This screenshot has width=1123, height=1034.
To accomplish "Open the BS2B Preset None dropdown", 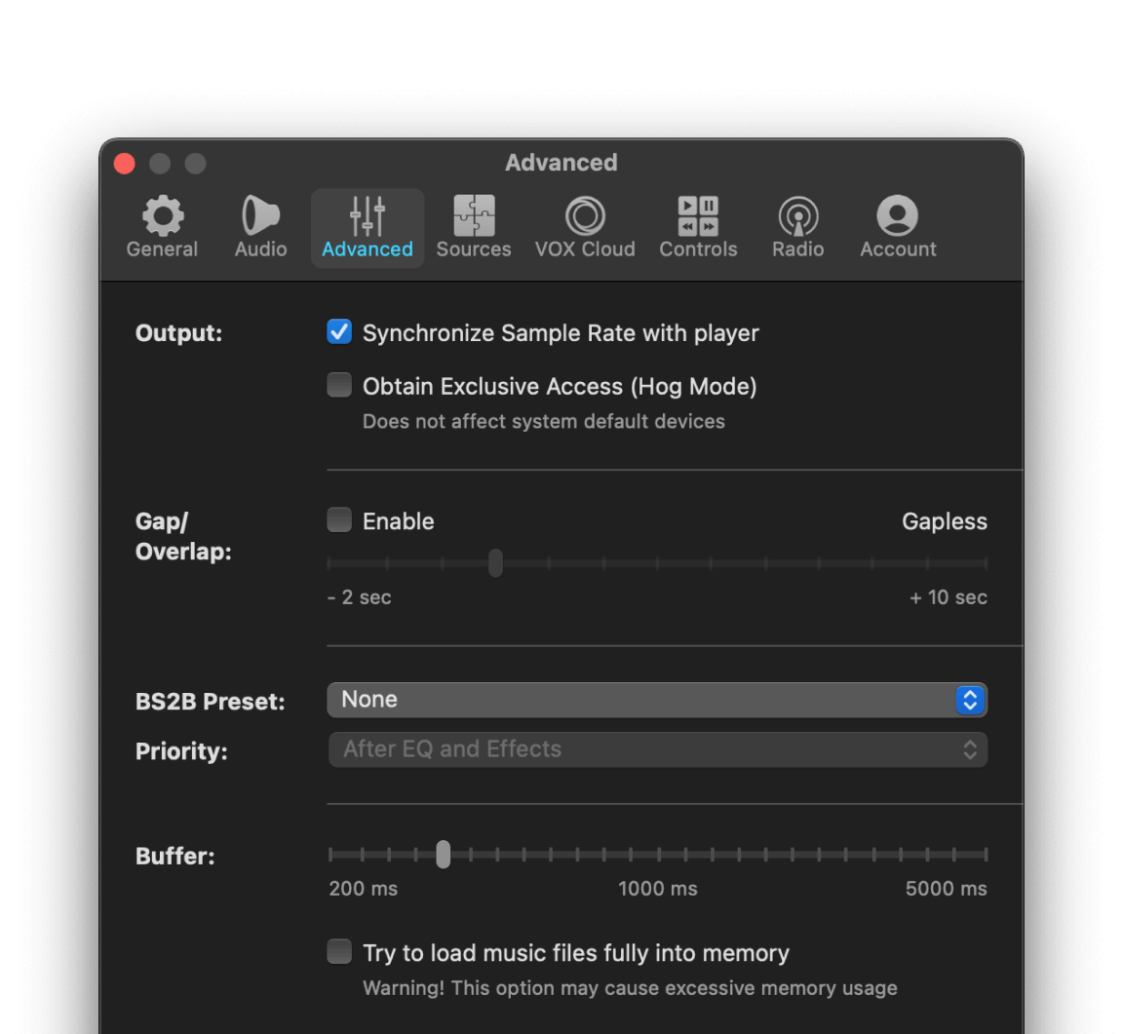I will 657,700.
